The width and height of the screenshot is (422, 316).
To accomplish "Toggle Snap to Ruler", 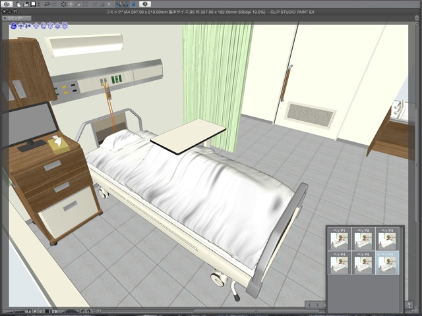I will point(119,5).
